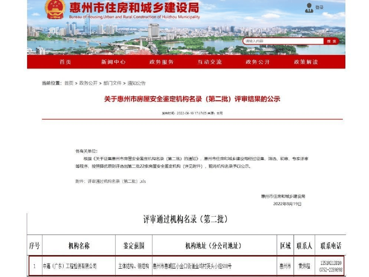Open the 首页 navigation tab
The height and width of the screenshot is (277, 369).
[x=65, y=62]
